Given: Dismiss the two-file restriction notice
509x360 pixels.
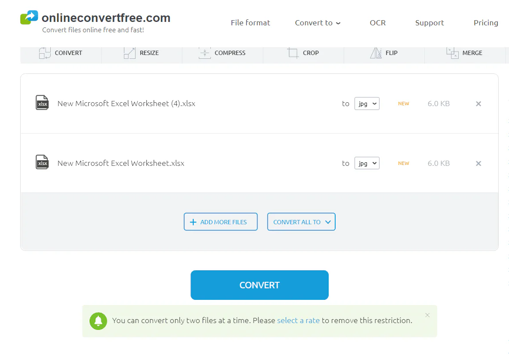Looking at the screenshot, I should [x=428, y=315].
